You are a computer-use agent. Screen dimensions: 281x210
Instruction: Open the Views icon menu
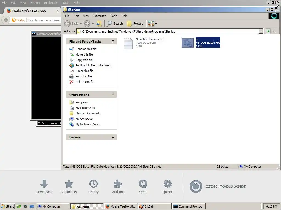point(152,24)
